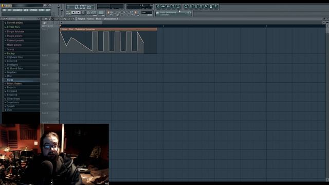This screenshot has width=329, height=185.
Task: Open the Projects folder
Action: tap(21, 87)
